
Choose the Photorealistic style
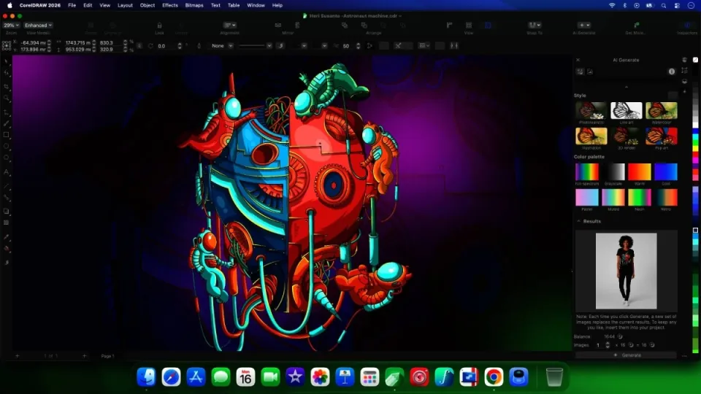[591, 110]
